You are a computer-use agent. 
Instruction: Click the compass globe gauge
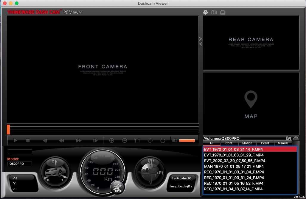(150, 172)
